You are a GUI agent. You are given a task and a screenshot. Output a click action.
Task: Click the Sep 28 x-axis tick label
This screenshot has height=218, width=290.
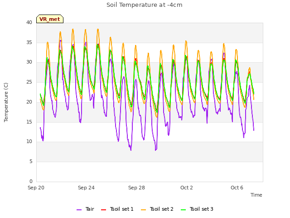(x=136, y=188)
